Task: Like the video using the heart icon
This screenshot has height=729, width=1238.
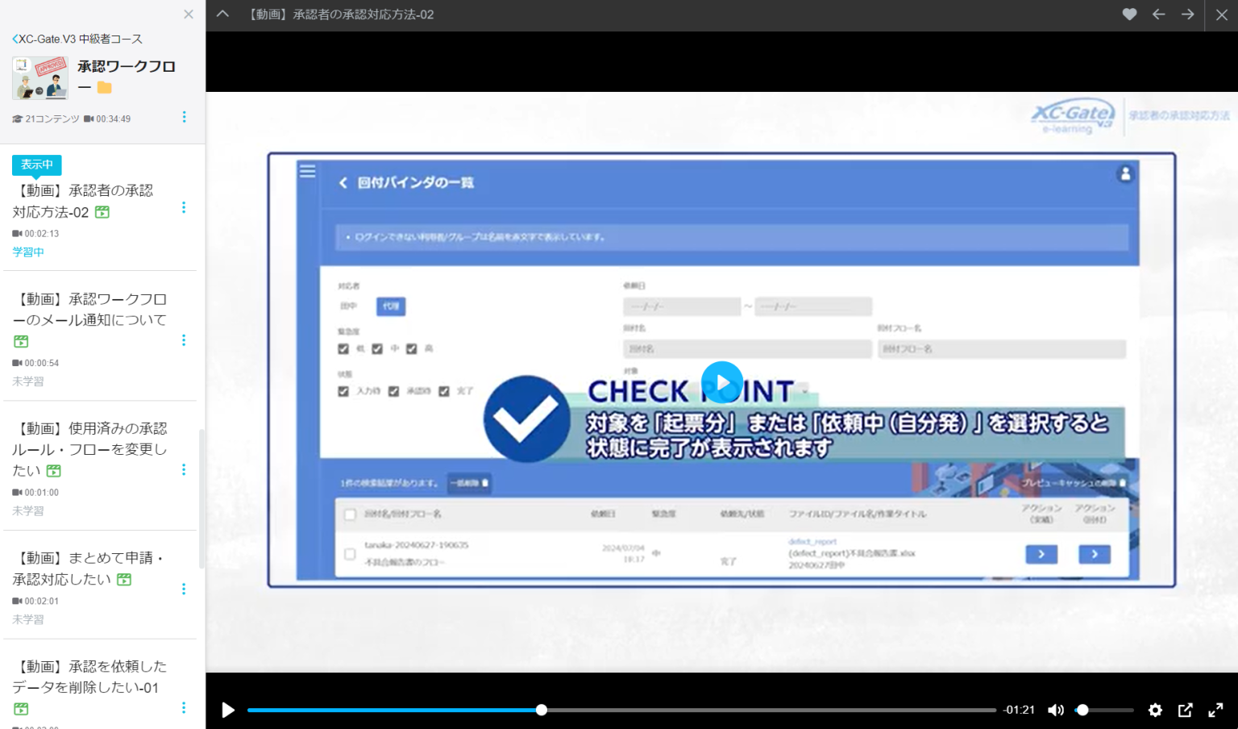Action: (1128, 15)
